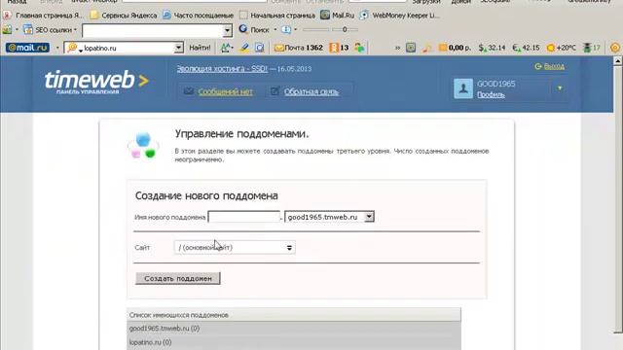The width and height of the screenshot is (623, 350).
Task: Click the highlighter pen icon
Action: pyautogui.click(x=244, y=48)
